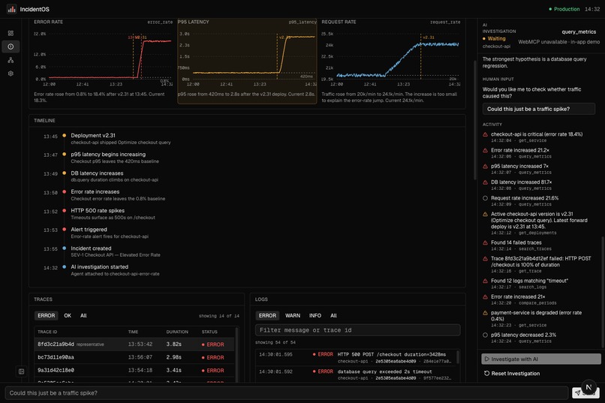Select the OK filter in Traces
Screen dimensions: 605x403
pyautogui.click(x=68, y=315)
